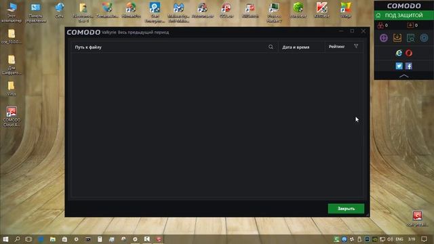Click the blue circular target icon in widget

(424, 38)
